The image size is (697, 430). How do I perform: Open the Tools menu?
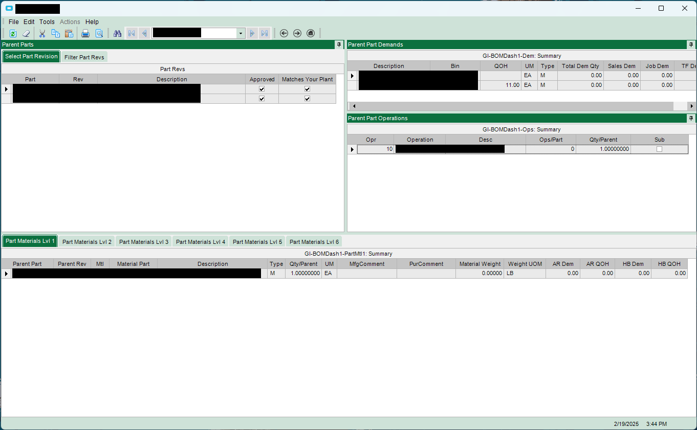[x=47, y=22]
